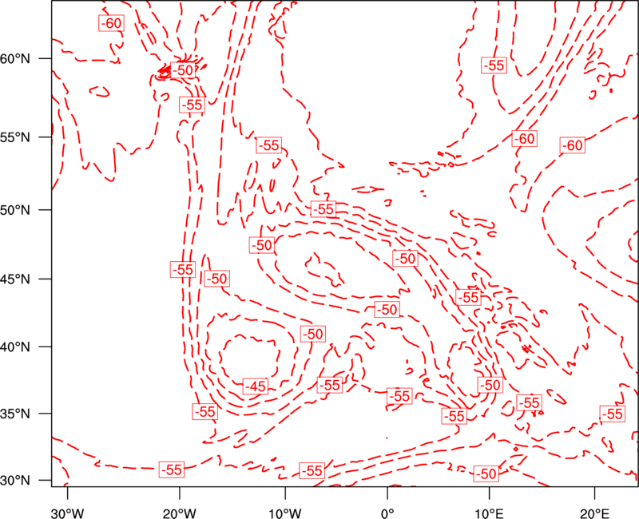Select the 50°N latitude axis label
Viewport: 639px width, 519px height.
pyautogui.click(x=15, y=210)
